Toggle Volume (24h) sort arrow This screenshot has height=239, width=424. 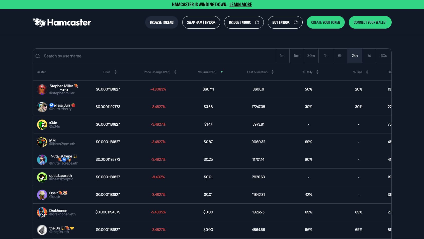(x=222, y=72)
